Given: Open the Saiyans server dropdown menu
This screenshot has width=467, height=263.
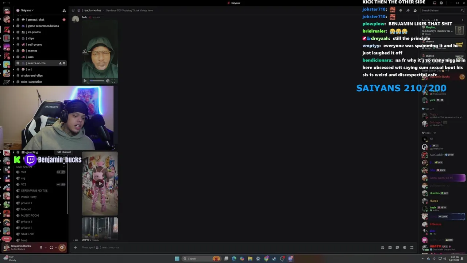Looking at the screenshot, I should click(27, 10).
